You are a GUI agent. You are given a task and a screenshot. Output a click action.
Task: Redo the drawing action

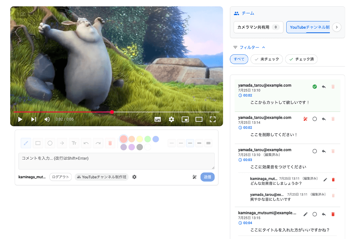click(98, 143)
